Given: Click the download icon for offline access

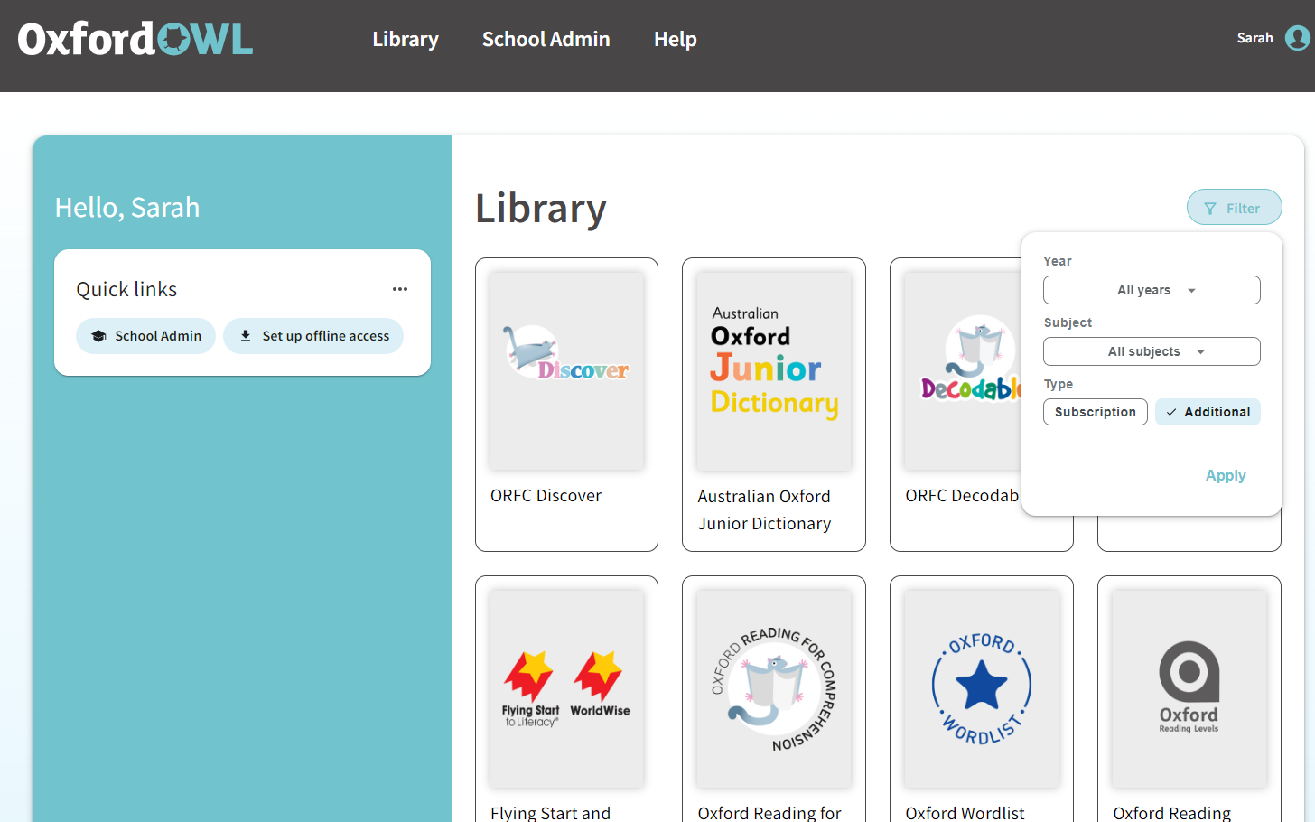Looking at the screenshot, I should [x=246, y=335].
